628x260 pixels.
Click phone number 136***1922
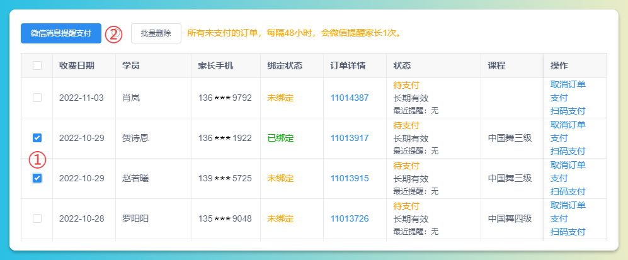[x=225, y=138]
